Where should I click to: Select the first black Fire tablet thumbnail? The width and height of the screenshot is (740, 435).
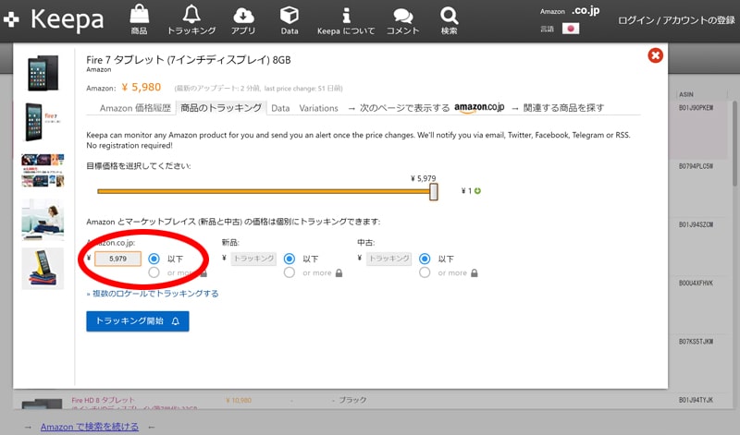43,73
